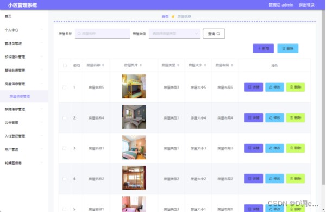Click 修改 for 房屋名称2
The image size is (326, 212).
tap(274, 179)
